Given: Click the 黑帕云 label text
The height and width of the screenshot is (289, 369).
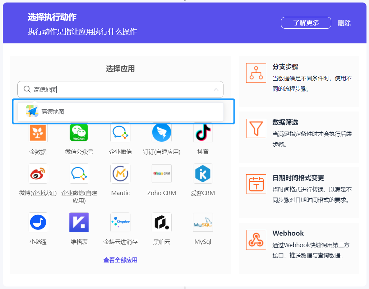Looking at the screenshot, I should (x=162, y=242).
